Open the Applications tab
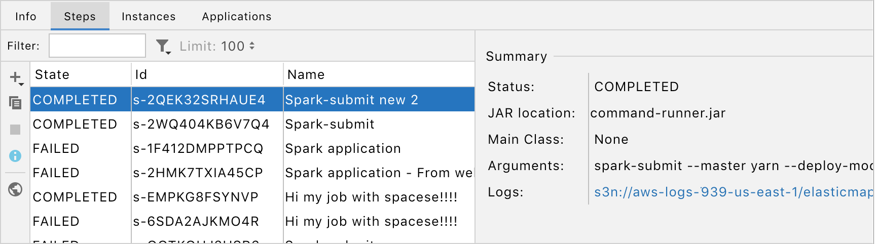 237,16
